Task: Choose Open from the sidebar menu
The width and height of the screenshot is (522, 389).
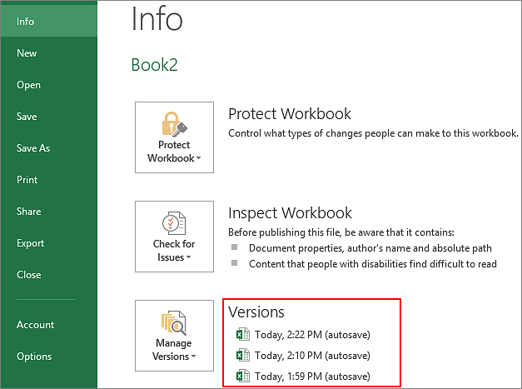Action: point(28,85)
